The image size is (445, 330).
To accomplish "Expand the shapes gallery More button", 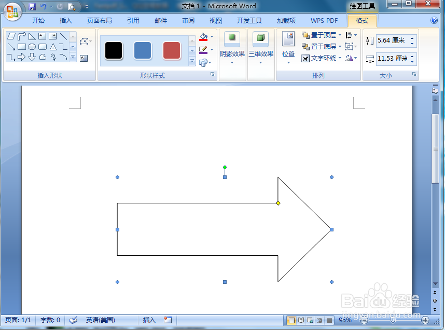I will tap(73, 57).
